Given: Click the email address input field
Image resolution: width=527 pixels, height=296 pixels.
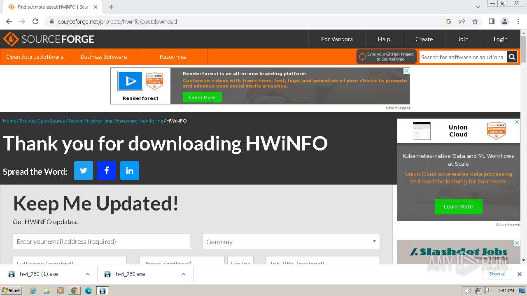Looking at the screenshot, I should [101, 241].
